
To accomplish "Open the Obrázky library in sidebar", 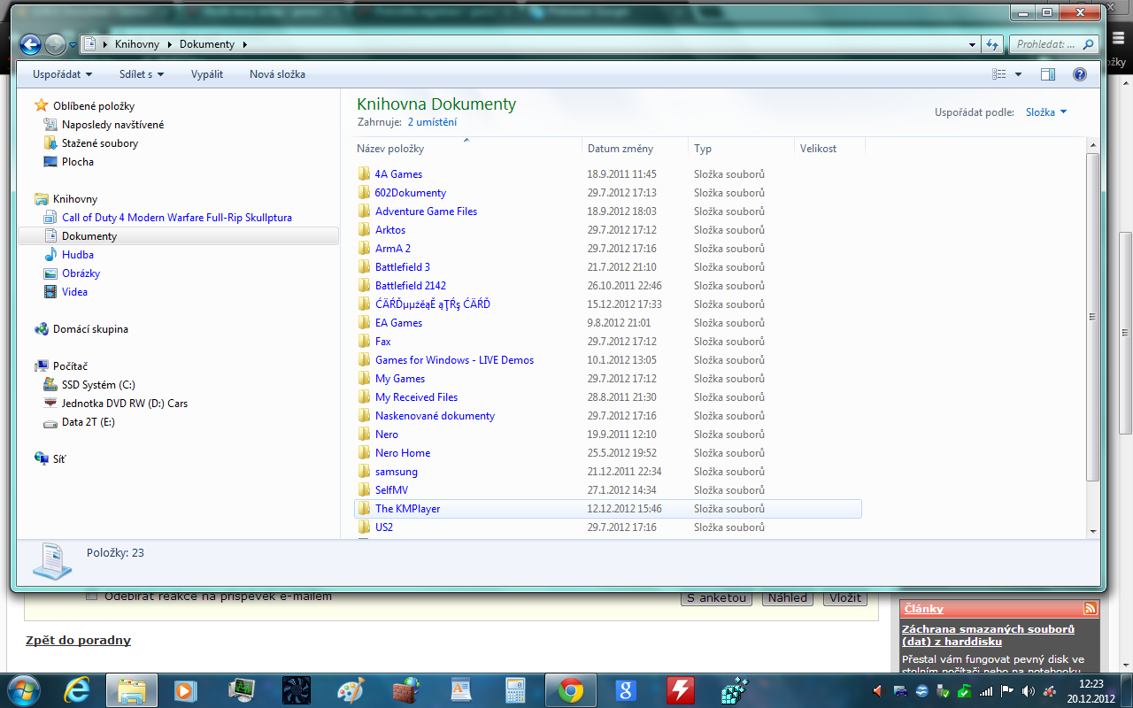I will click(x=81, y=273).
